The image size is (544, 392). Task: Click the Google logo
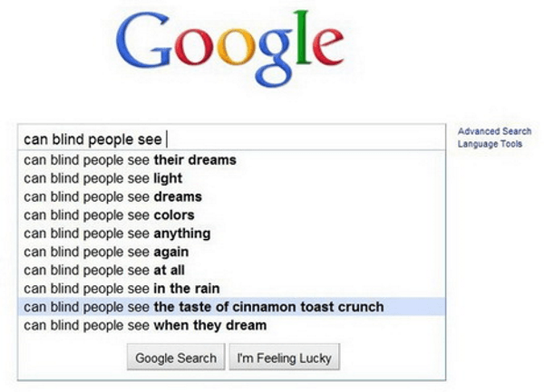point(230,49)
